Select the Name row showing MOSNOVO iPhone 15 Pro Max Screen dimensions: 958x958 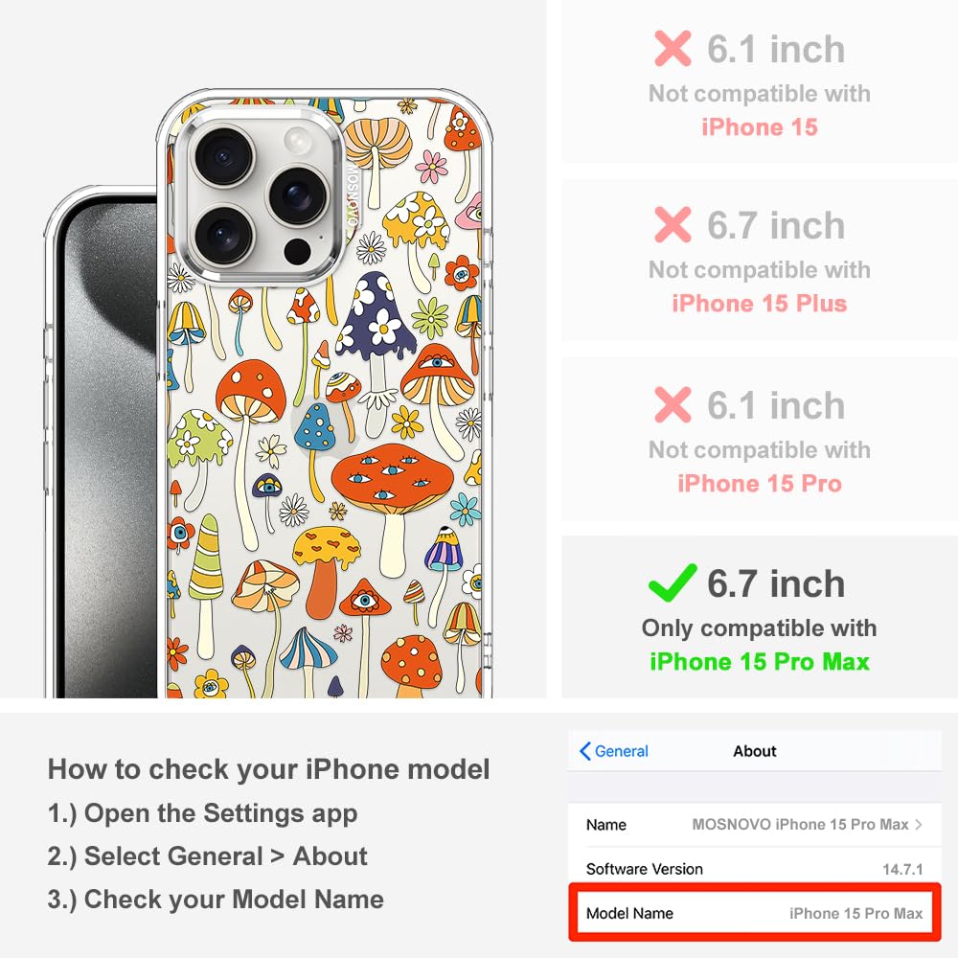[755, 824]
